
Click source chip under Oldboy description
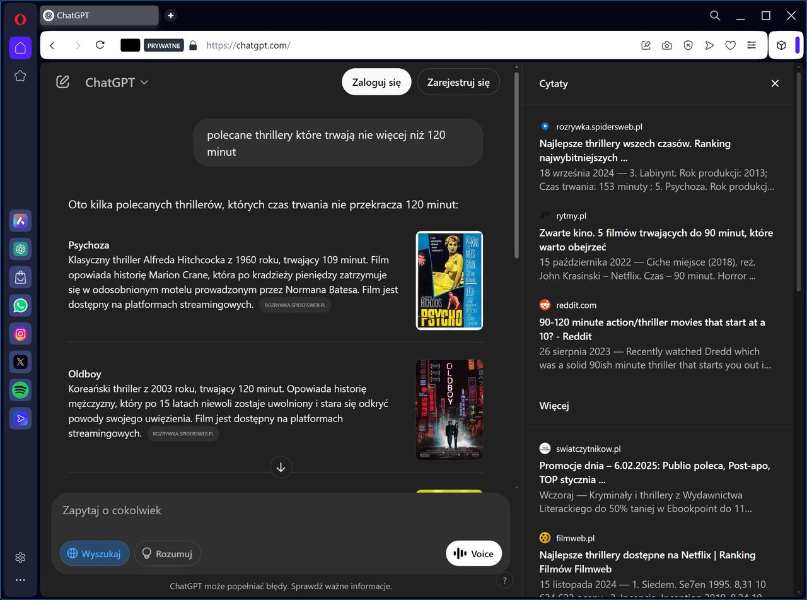pos(183,433)
